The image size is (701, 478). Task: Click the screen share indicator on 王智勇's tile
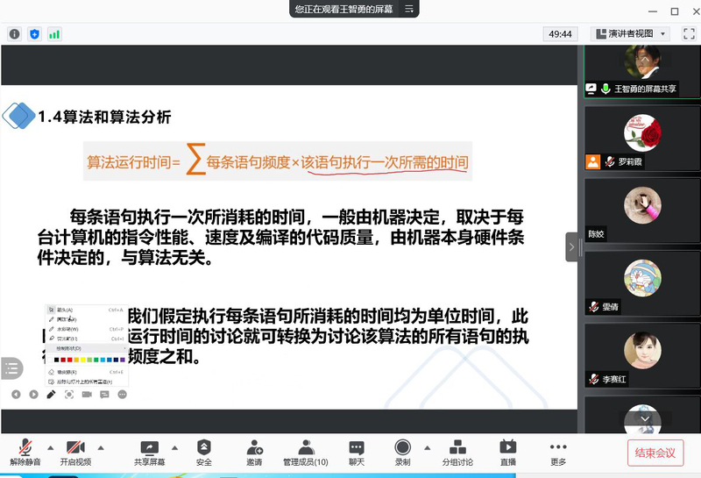[591, 89]
